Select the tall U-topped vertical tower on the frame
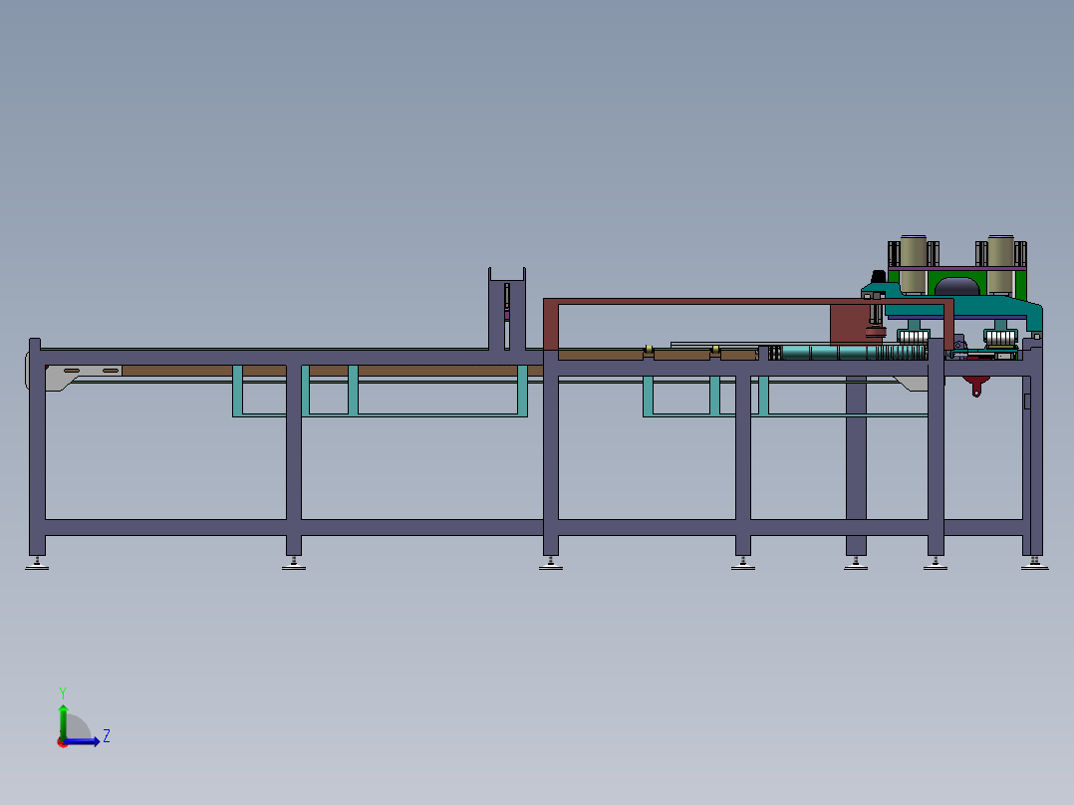Image resolution: width=1074 pixels, height=805 pixels. 507,308
